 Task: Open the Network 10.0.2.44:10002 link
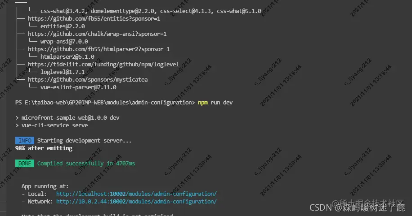point(136,201)
